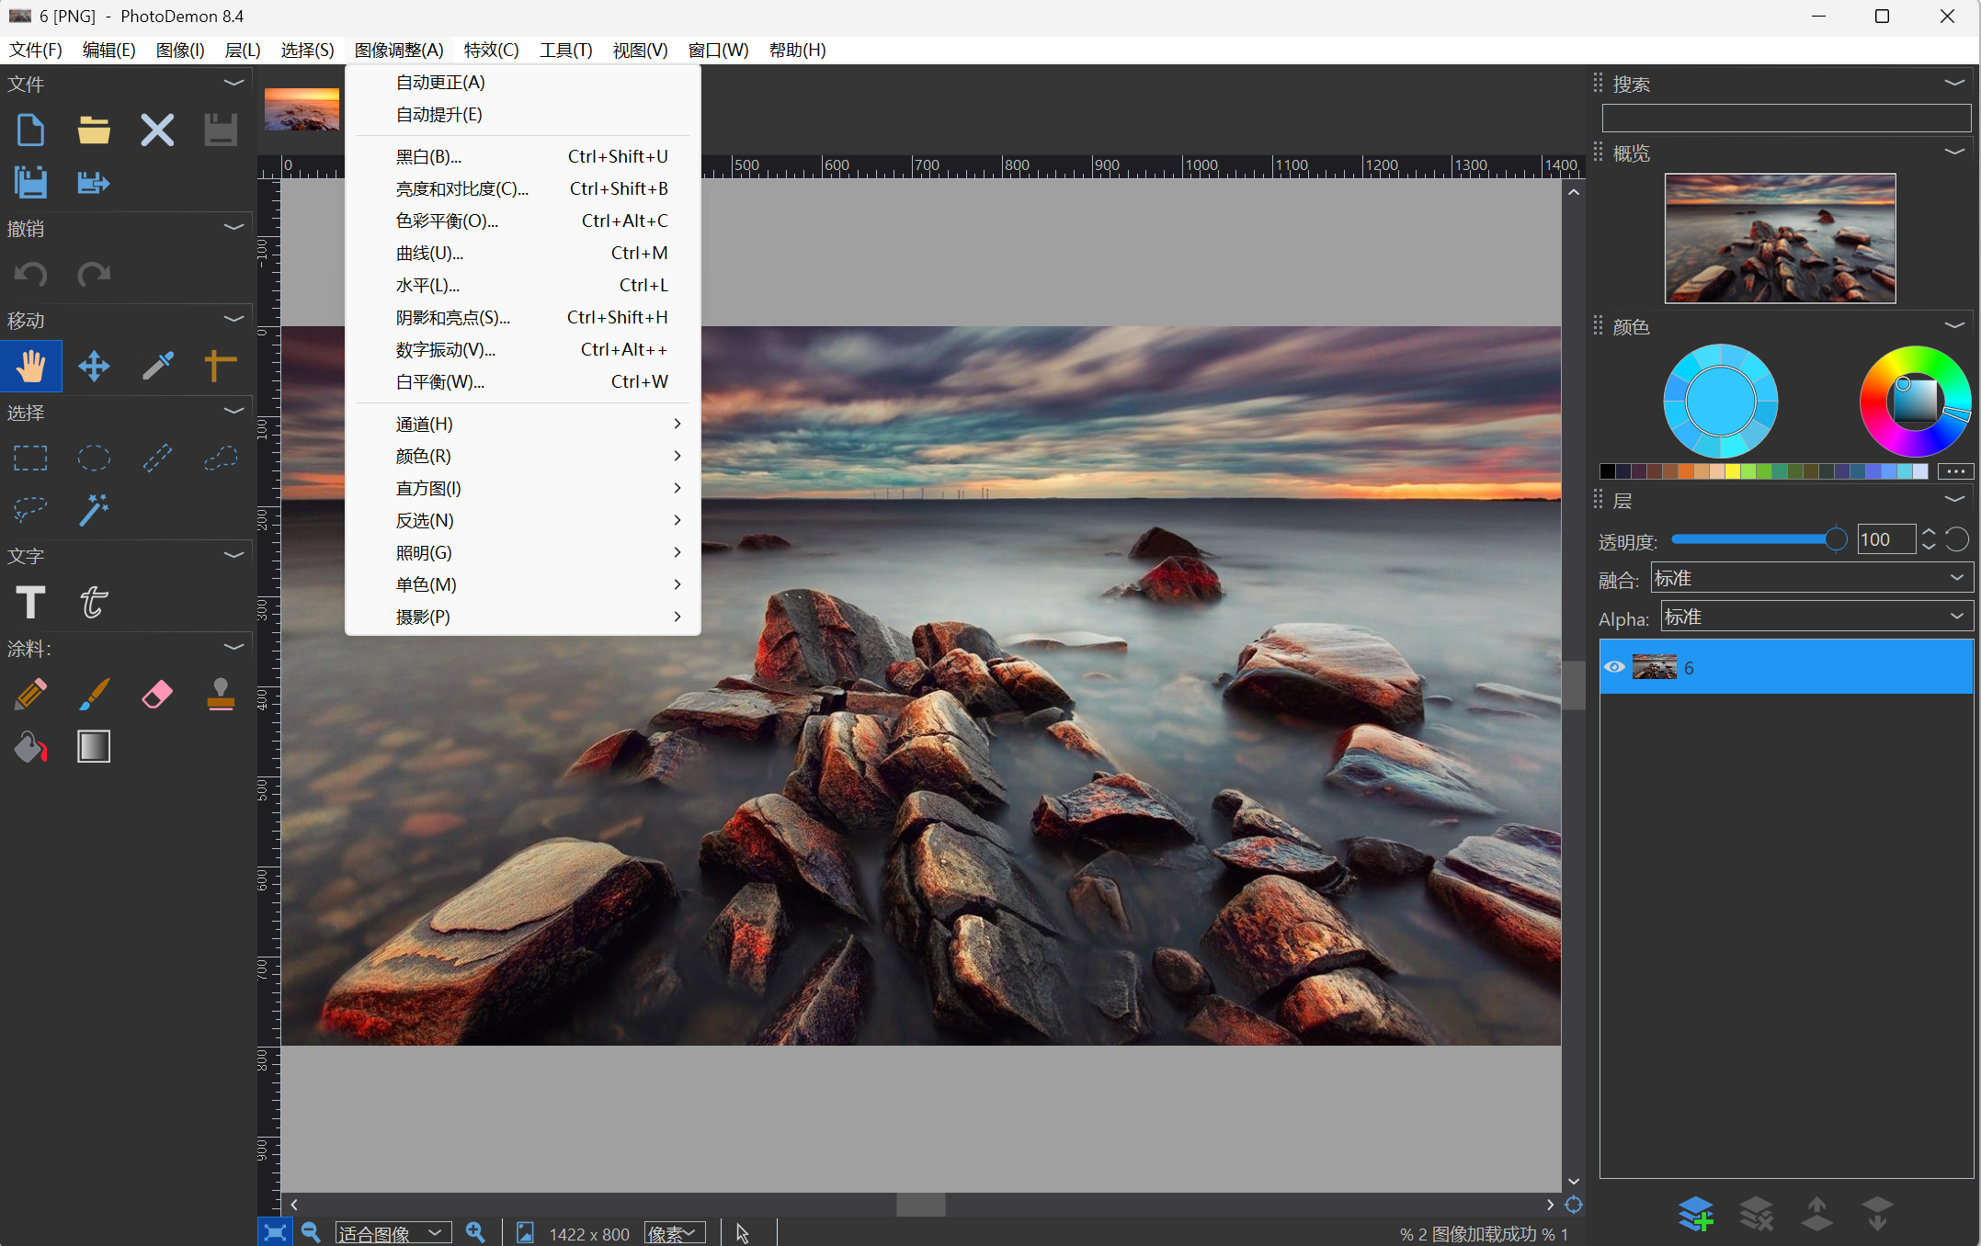Toggle visibility of layer 6
Screen dimensions: 1981x1246
(1614, 667)
